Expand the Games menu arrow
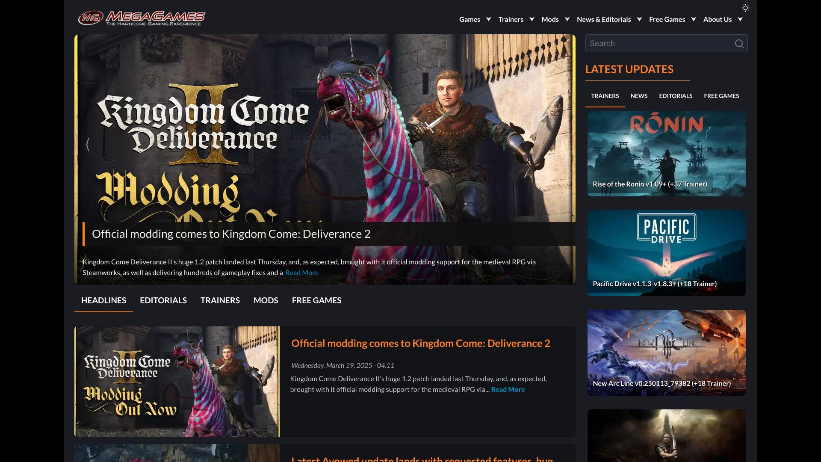The width and height of the screenshot is (821, 462). (x=489, y=19)
